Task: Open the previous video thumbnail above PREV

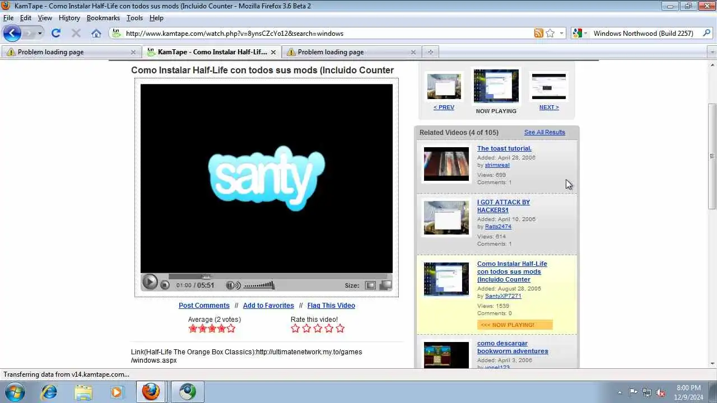Action: [x=444, y=86]
